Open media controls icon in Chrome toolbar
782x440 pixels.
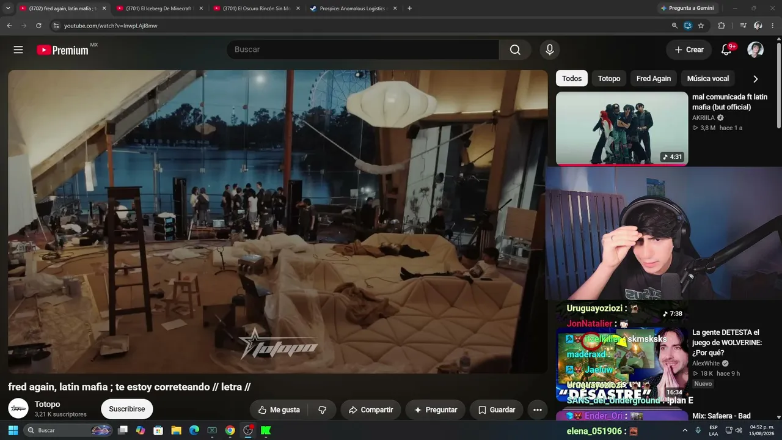743,26
